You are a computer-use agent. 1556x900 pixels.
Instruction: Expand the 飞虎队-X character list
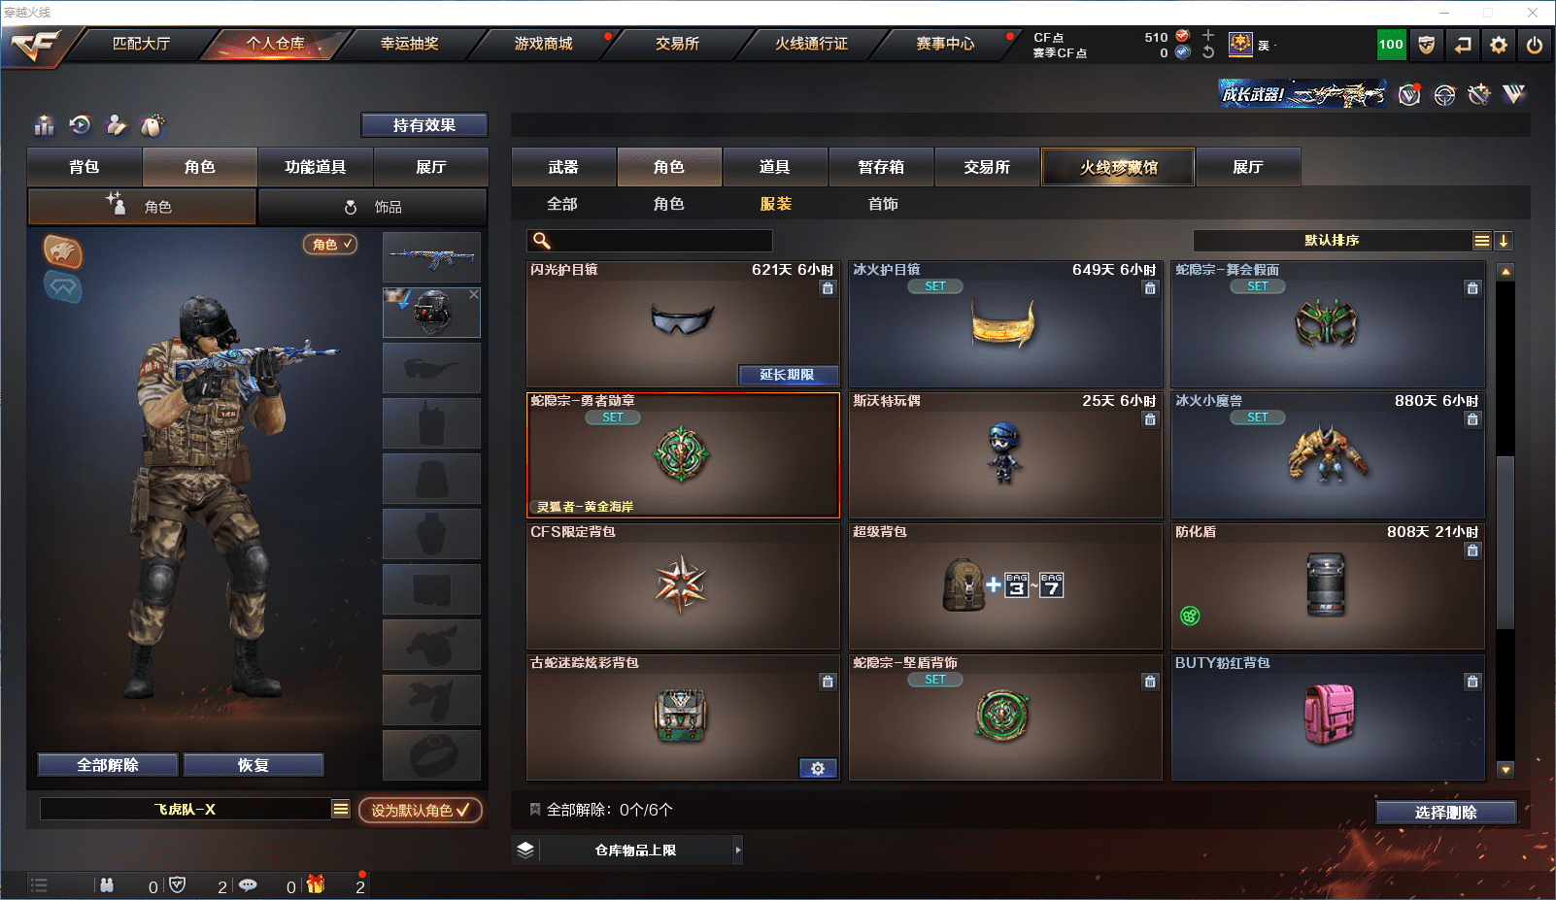[x=341, y=809]
